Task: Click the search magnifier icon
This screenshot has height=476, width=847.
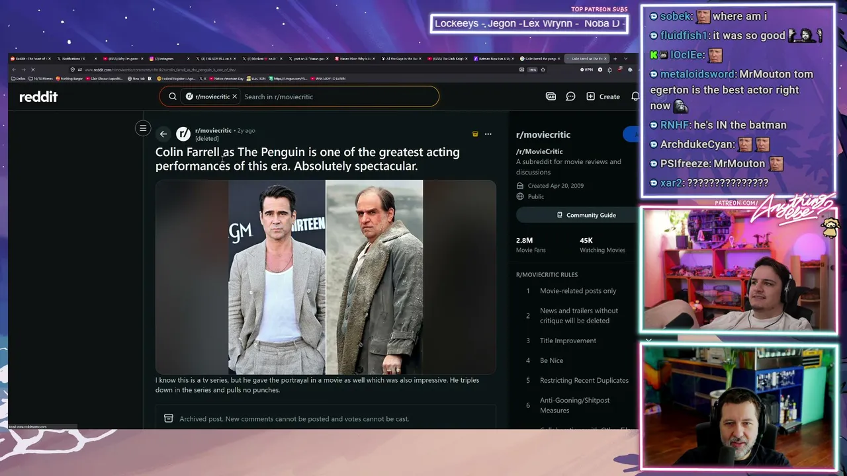Action: point(173,97)
